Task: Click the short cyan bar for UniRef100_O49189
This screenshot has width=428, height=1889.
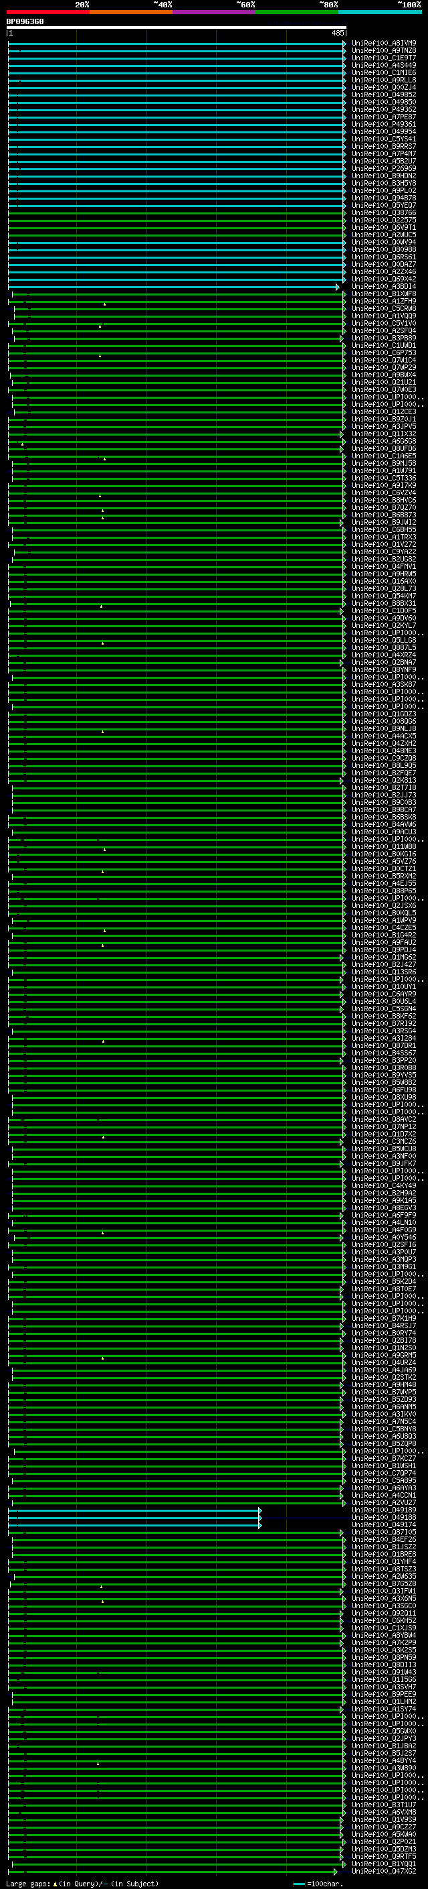Action: 134,1510
